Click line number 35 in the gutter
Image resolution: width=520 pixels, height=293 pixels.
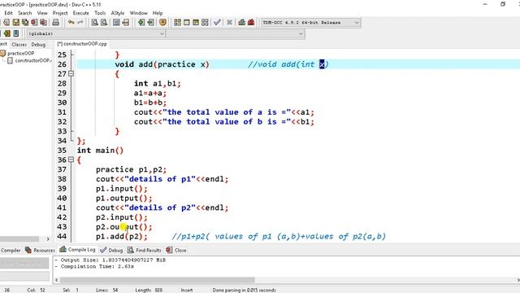(x=62, y=150)
